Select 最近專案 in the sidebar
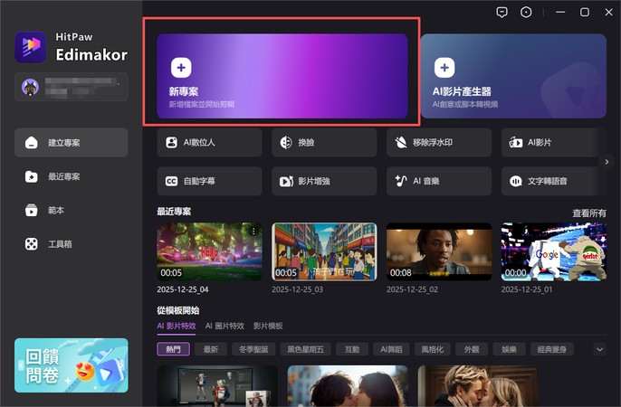 pyautogui.click(x=72, y=176)
